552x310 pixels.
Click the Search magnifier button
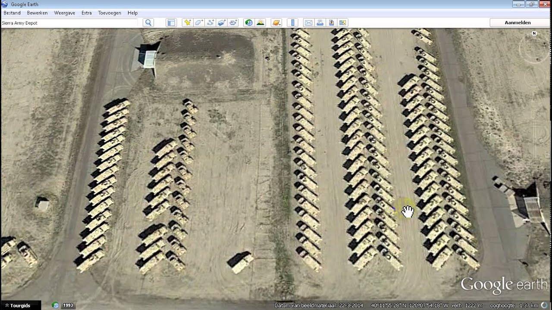148,23
